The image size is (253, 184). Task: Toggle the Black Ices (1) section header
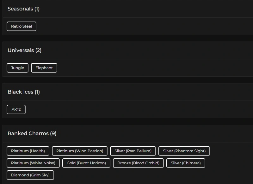(24, 92)
